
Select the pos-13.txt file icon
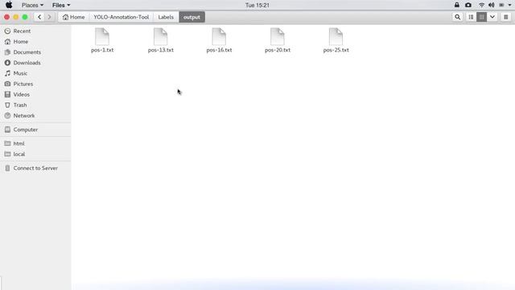161,36
